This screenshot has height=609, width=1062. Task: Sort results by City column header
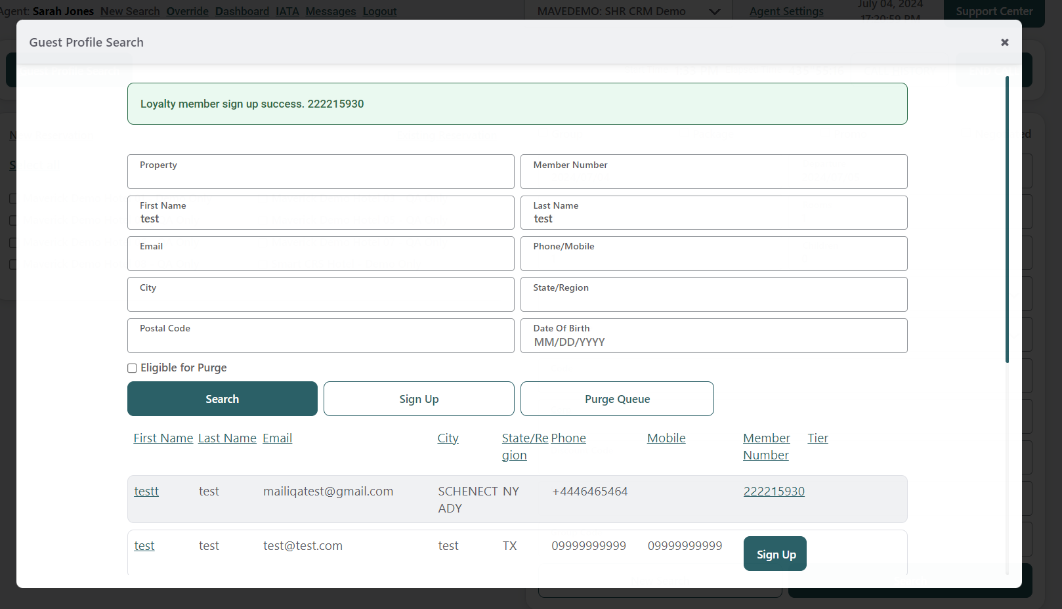[448, 438]
